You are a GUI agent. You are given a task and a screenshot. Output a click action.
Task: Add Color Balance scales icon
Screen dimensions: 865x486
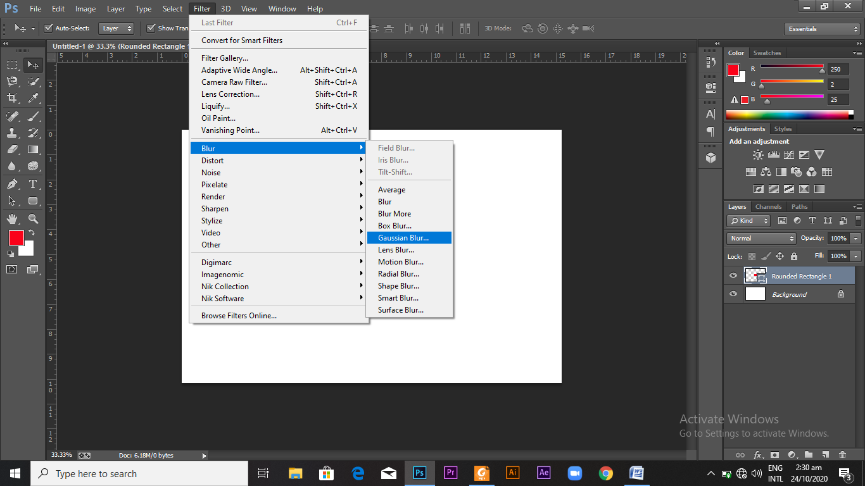[766, 171]
